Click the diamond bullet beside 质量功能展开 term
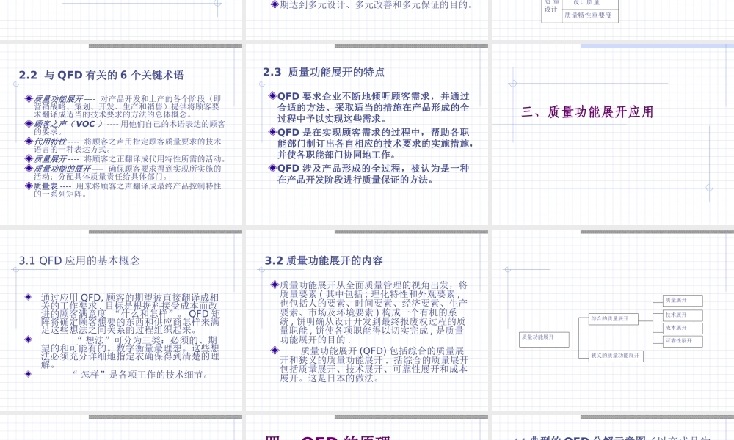734x440 pixels. pos(29,98)
